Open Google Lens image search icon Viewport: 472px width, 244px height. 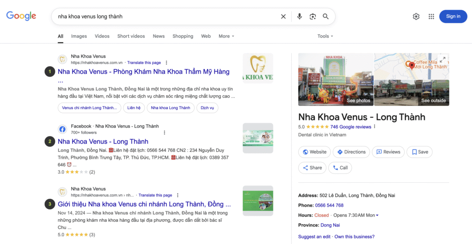(313, 17)
